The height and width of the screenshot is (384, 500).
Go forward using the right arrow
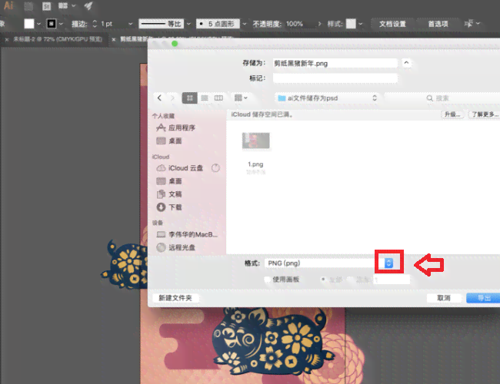pyautogui.click(x=172, y=98)
